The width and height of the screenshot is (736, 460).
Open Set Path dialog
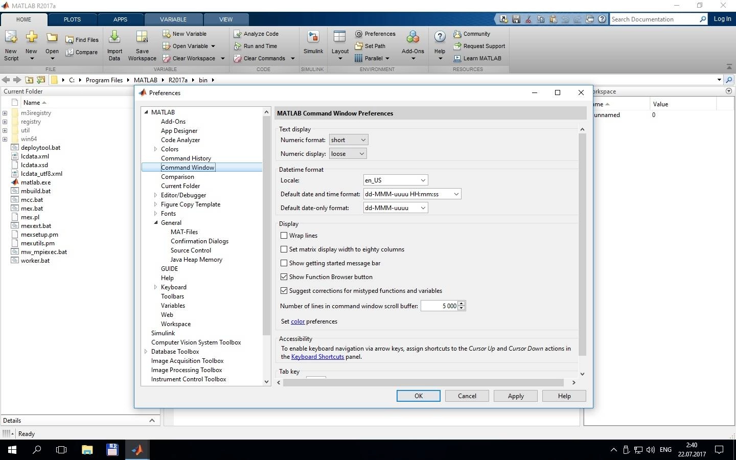coord(370,46)
